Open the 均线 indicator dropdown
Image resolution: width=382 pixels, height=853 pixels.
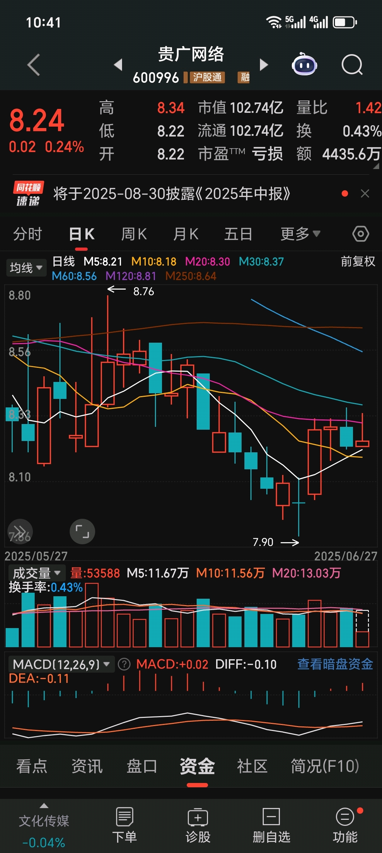(x=26, y=268)
